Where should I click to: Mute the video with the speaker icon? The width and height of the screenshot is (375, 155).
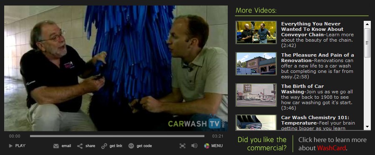pyautogui.click(x=194, y=146)
